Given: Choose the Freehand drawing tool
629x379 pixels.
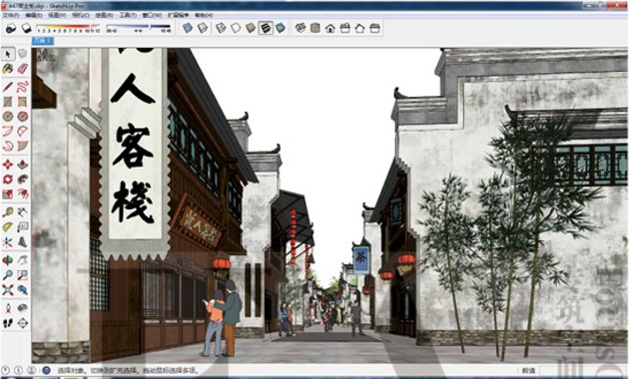Looking at the screenshot, I should pyautogui.click(x=22, y=87).
